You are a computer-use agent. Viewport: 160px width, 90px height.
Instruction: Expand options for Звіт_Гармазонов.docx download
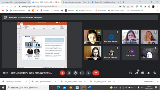[56, 81]
